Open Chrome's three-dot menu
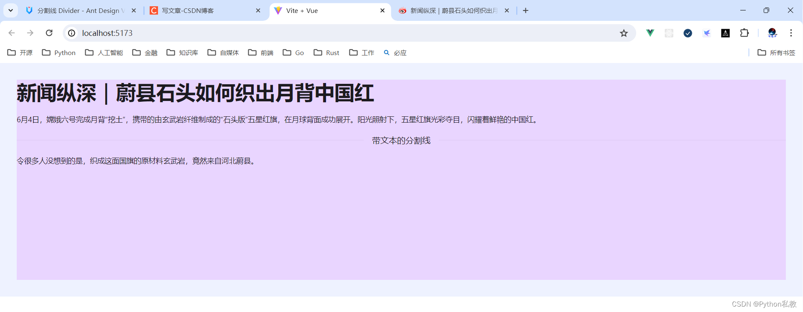The width and height of the screenshot is (803, 312). point(791,33)
